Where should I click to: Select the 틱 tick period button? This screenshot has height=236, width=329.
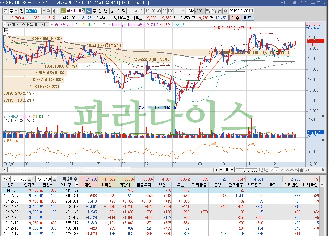tap(123, 11)
